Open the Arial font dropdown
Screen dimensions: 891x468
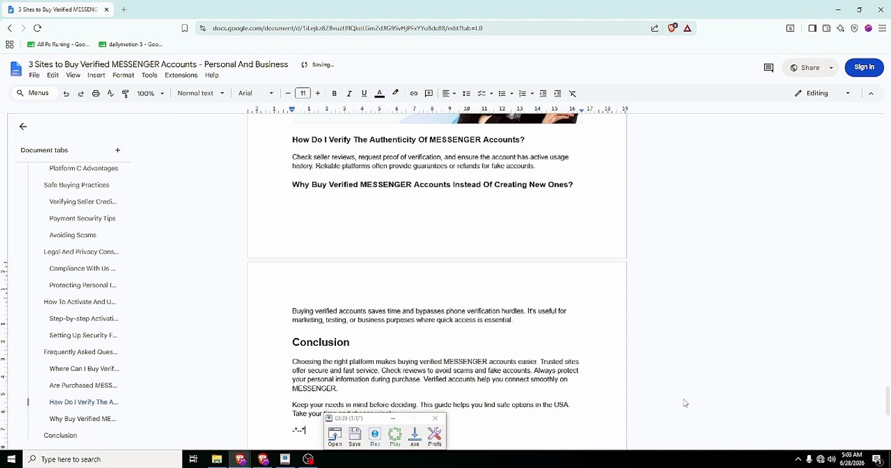click(x=255, y=94)
